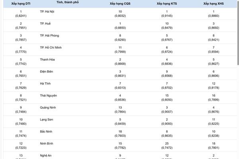The width and height of the screenshot is (239, 159).
Task: Click the "Xếp hạng KTS" column header
Action: click(x=167, y=4)
